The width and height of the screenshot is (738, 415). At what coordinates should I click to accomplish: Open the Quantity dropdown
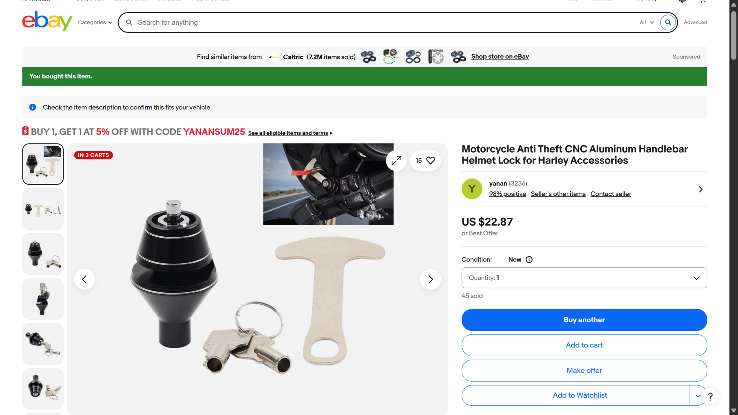click(584, 278)
